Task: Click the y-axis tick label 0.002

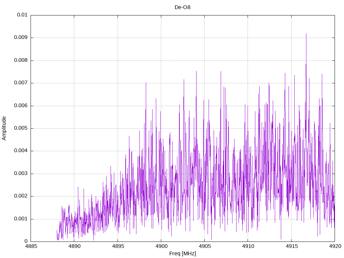Action: tap(21, 196)
